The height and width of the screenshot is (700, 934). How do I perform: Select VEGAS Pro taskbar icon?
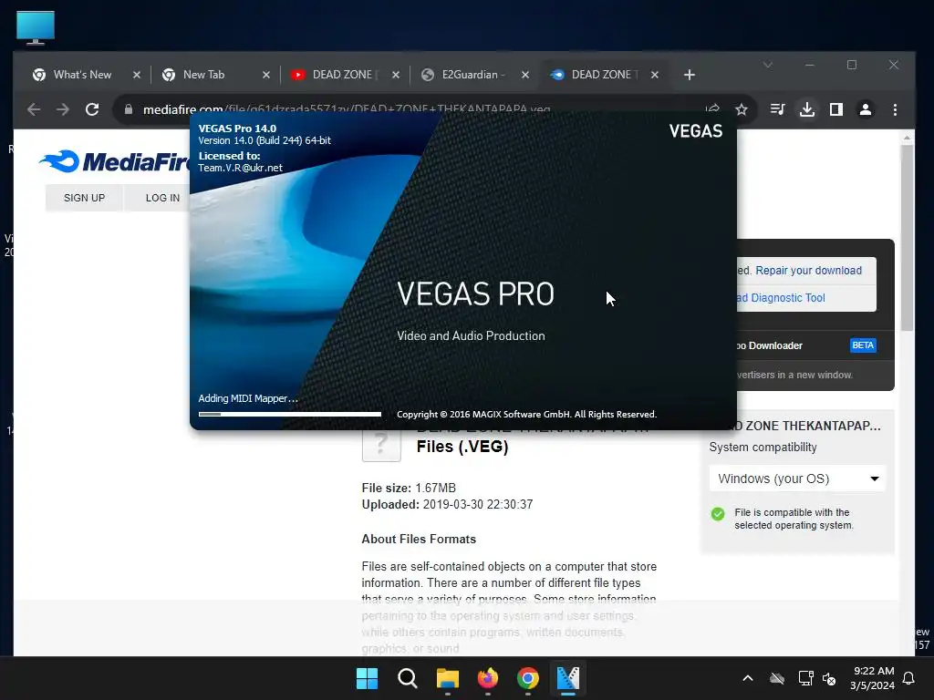(x=567, y=678)
